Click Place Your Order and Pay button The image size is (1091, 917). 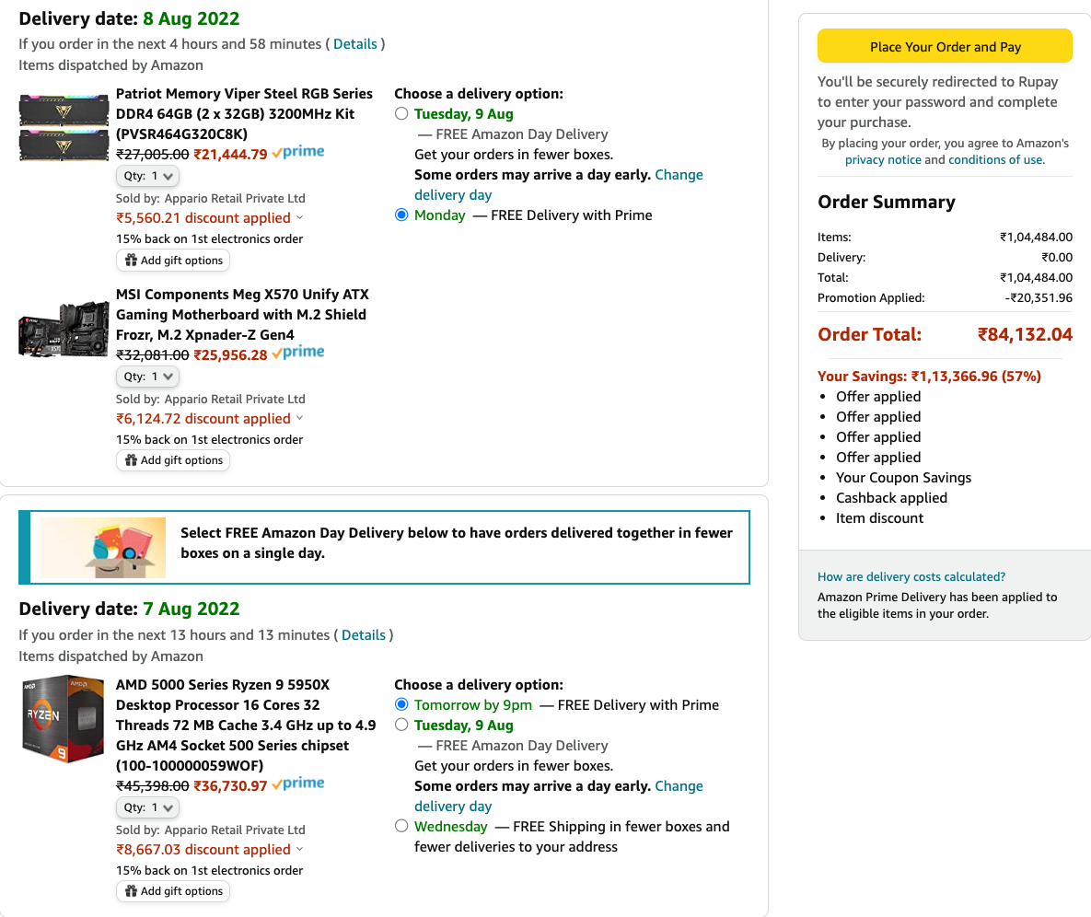pos(945,47)
